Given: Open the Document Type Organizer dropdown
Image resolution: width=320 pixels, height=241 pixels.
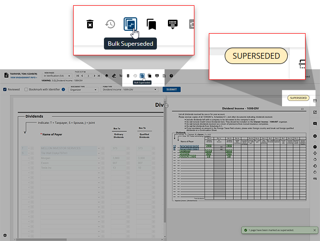Looking at the screenshot, I should pyautogui.click(x=83, y=89).
